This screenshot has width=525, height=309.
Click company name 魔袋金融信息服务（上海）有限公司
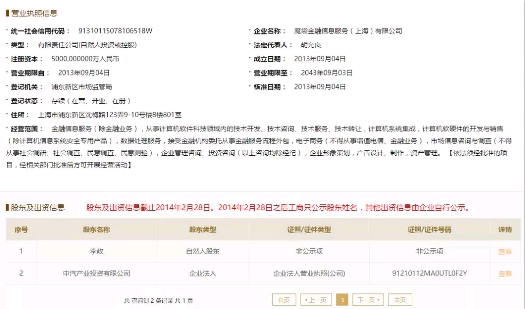click(348, 31)
